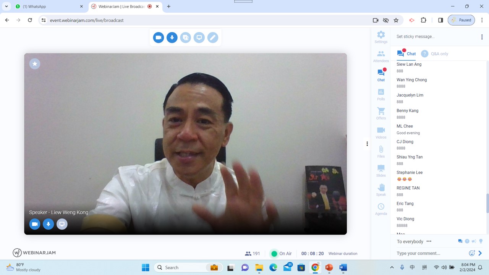
Task: Switch to the Q&A only tab
Action: [x=435, y=54]
